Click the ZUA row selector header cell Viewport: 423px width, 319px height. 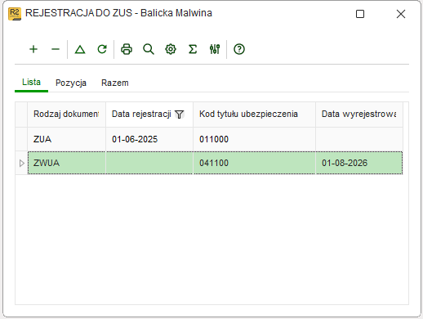click(21, 139)
